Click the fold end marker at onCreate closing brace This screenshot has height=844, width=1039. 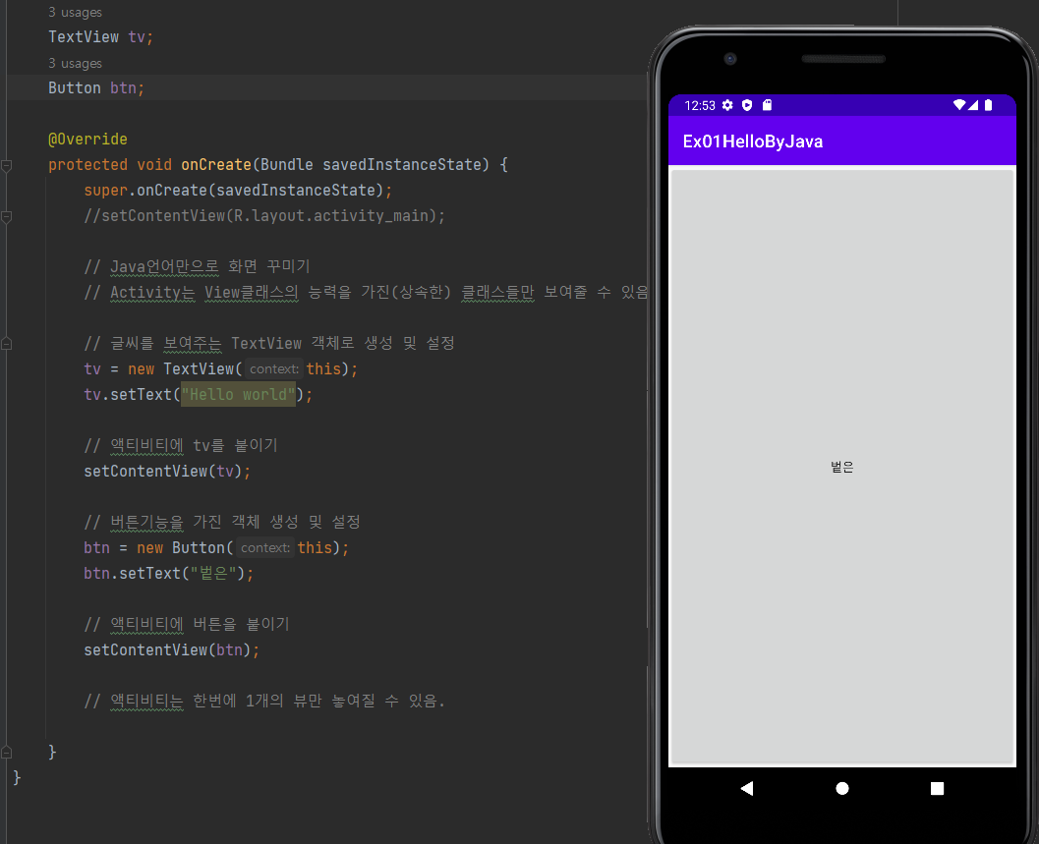[x=7, y=752]
